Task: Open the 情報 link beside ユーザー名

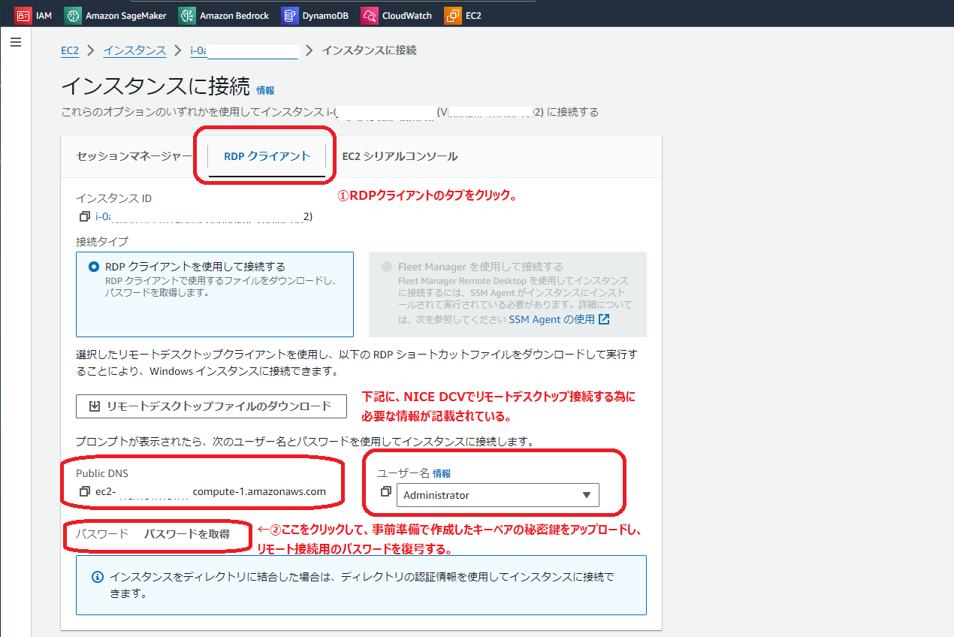Action: tap(442, 474)
